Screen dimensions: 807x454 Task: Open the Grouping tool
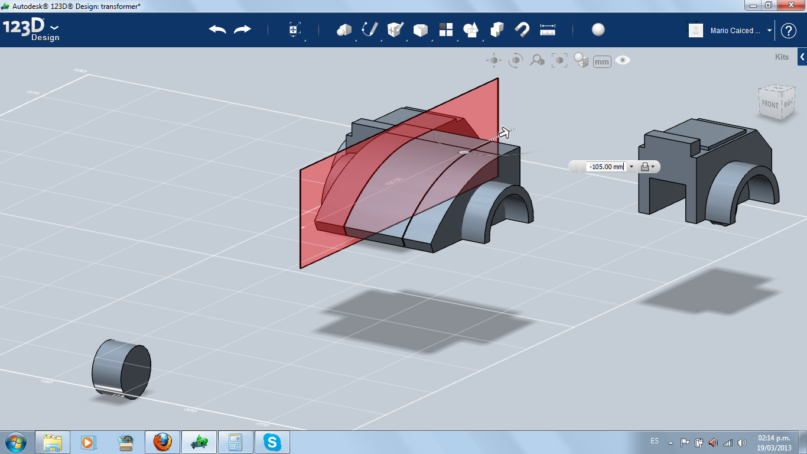[471, 30]
